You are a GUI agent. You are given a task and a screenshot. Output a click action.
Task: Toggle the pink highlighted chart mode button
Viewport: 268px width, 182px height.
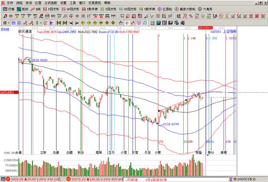tap(45, 22)
